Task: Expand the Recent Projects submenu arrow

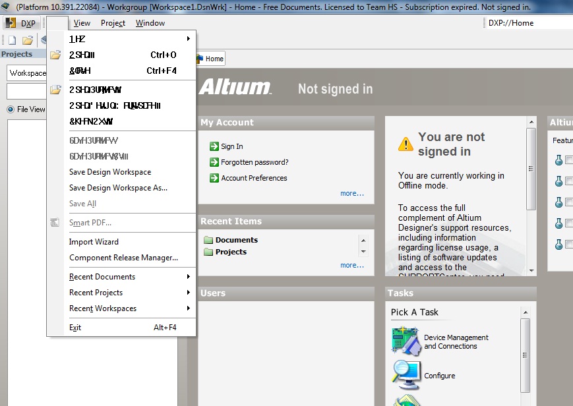Action: (188, 293)
